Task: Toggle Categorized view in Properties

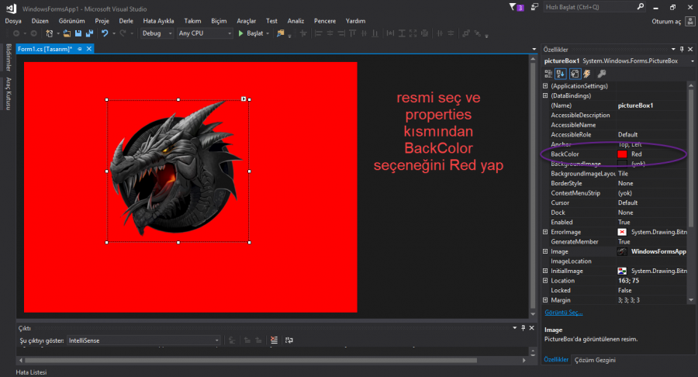Action: 548,74
